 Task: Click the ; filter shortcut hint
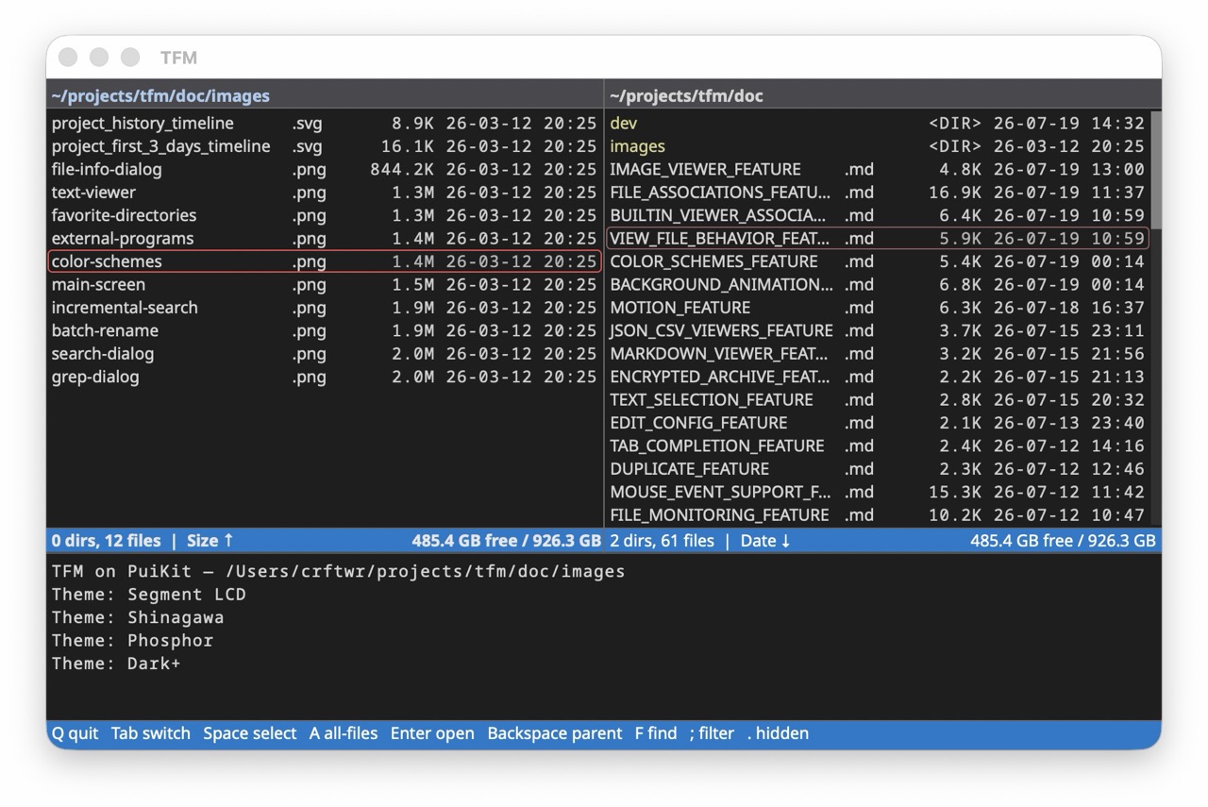pyautogui.click(x=712, y=733)
